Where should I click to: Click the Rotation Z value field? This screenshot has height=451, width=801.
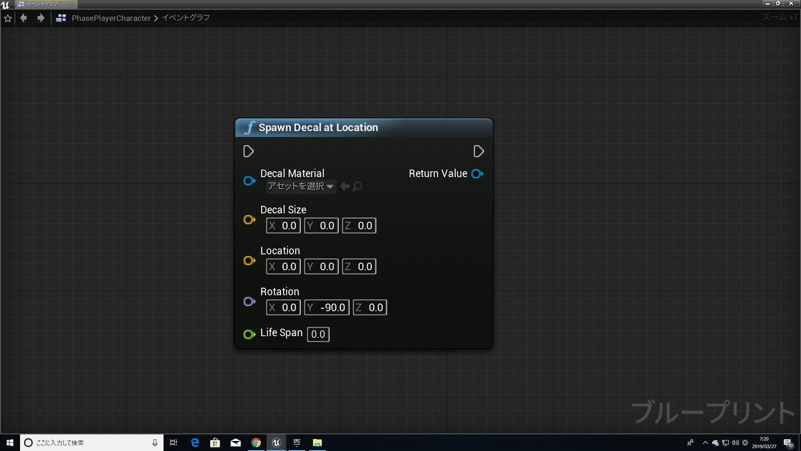coord(370,307)
